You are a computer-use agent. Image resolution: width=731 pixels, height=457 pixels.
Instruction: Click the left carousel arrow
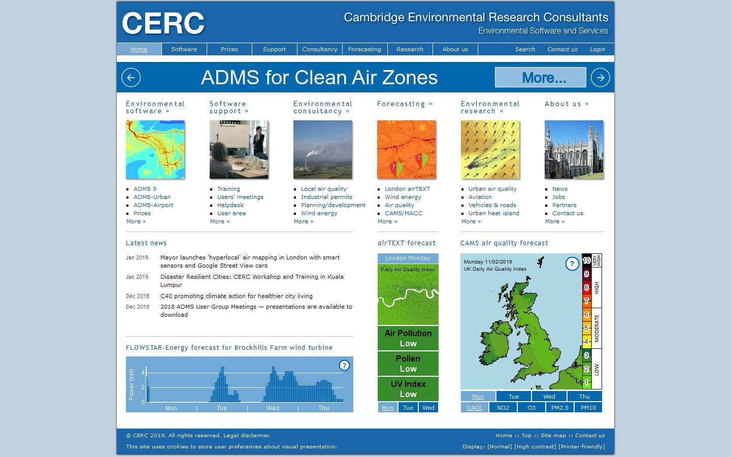131,77
